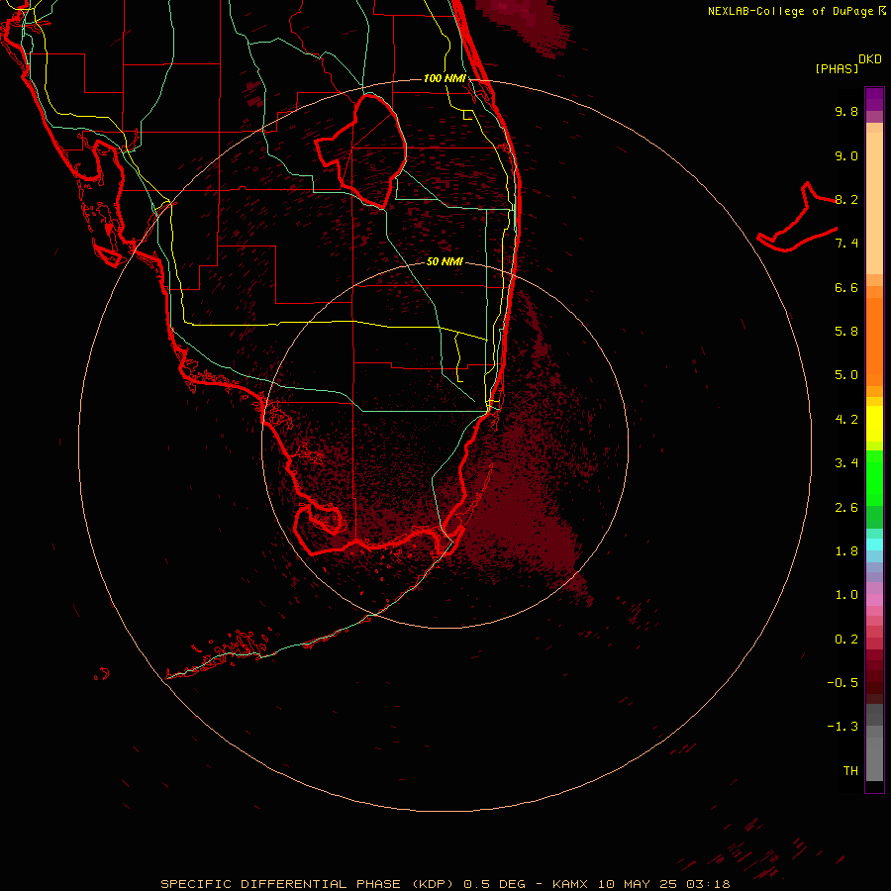Image resolution: width=891 pixels, height=891 pixels.
Task: Click the 5.0 scale value
Action: (x=846, y=375)
